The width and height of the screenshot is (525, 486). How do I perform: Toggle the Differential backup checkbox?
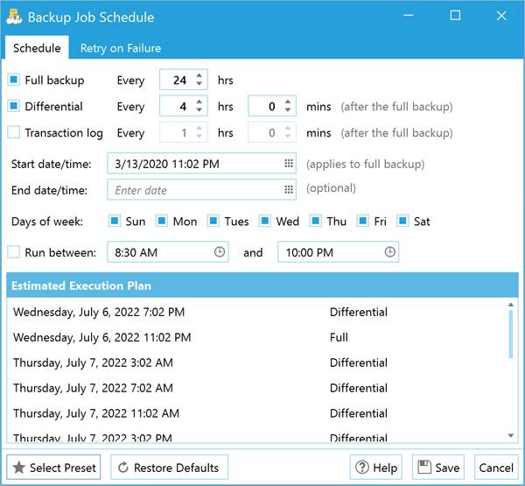13,107
